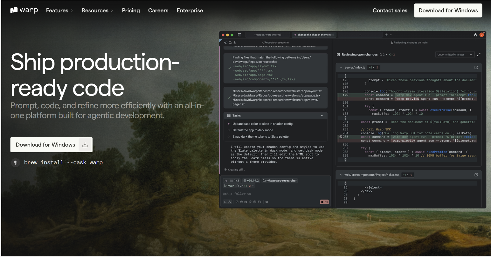Screen dimensions: 491x257
Task: Click the first radio beside Update base color task
Action: click(x=229, y=124)
